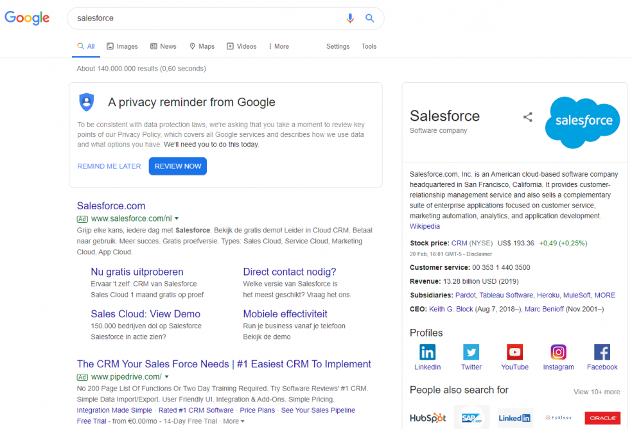
Task: Click the blue search magnifier icon
Action: [x=369, y=18]
